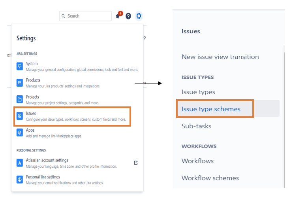Open the Help question mark icon
The width and height of the screenshot is (291, 199).
tap(128, 16)
